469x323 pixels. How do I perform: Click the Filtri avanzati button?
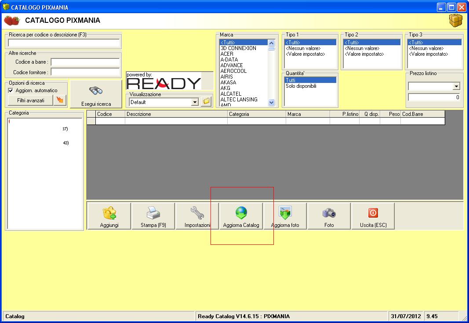[x=30, y=100]
